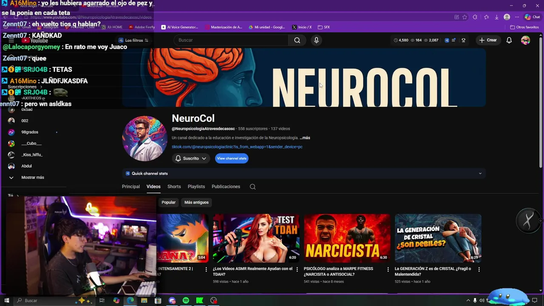544x306 pixels.
Task: Open Publicaciones channel tab
Action: (226, 187)
